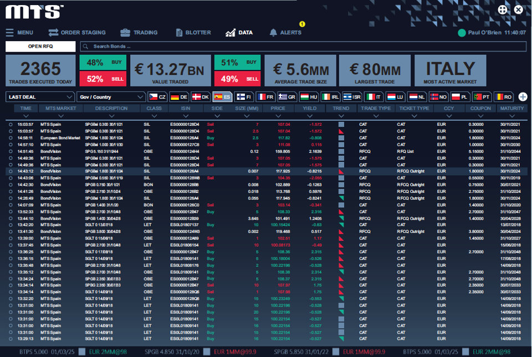Viewport: 532px width, 357px height.
Task: Open Order Staging arrows icon
Action: (53, 33)
